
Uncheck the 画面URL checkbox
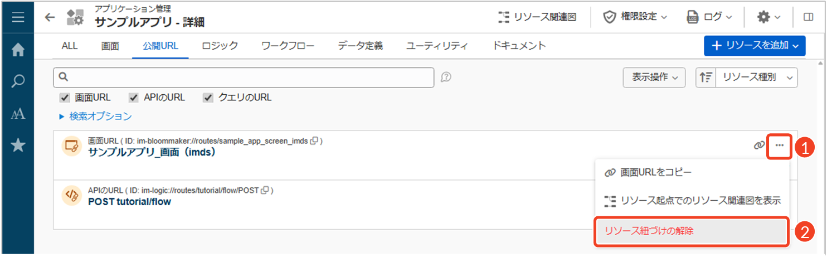65,98
